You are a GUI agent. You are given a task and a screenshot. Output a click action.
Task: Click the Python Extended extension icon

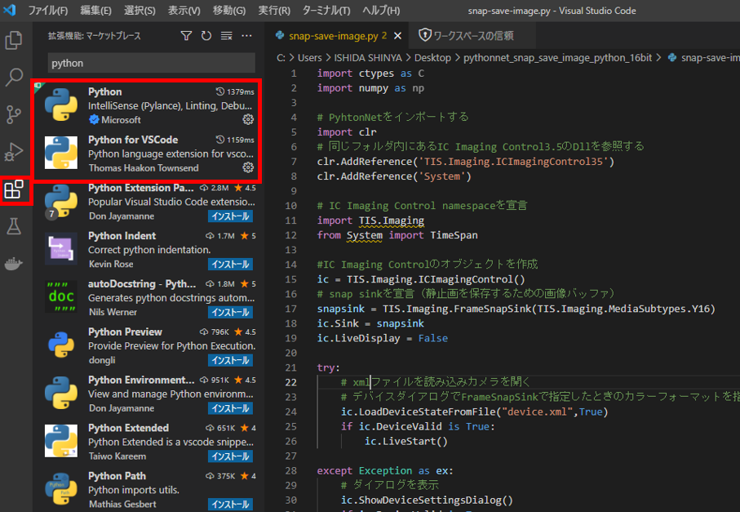pyautogui.click(x=61, y=441)
